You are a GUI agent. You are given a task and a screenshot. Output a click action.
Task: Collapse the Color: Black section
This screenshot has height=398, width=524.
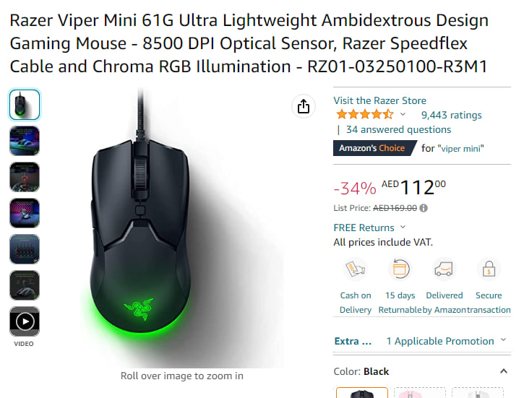click(x=504, y=371)
